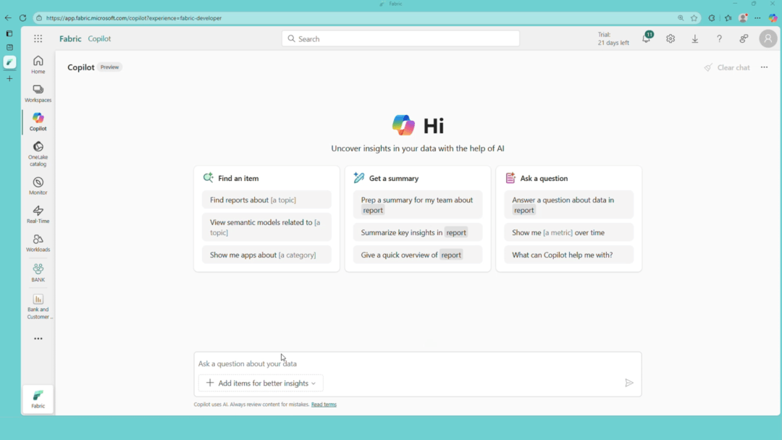The image size is (782, 440).
Task: Click the browser address bar URL
Action: (134, 18)
